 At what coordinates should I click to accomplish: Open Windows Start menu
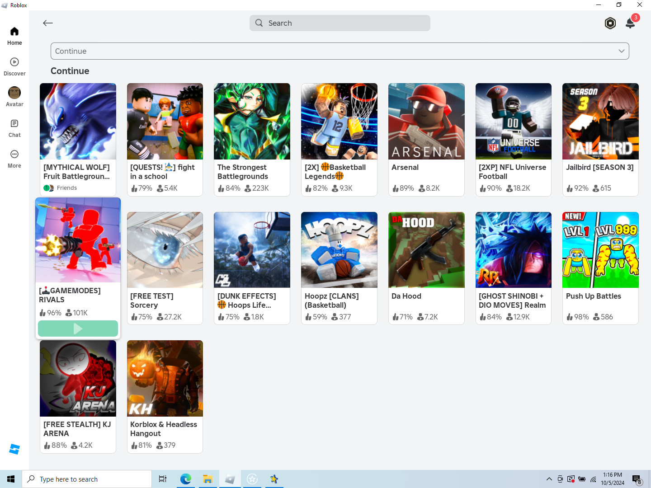click(x=11, y=479)
